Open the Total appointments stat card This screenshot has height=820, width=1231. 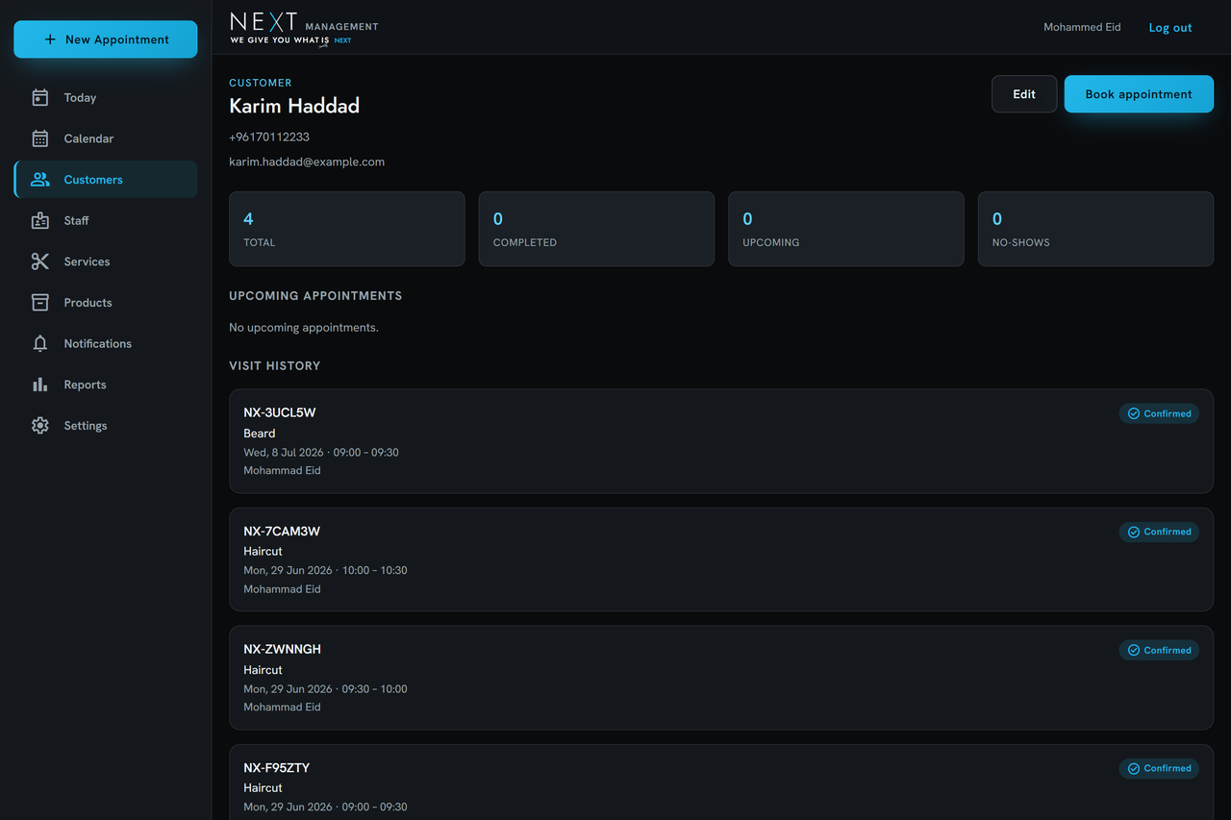click(x=347, y=229)
